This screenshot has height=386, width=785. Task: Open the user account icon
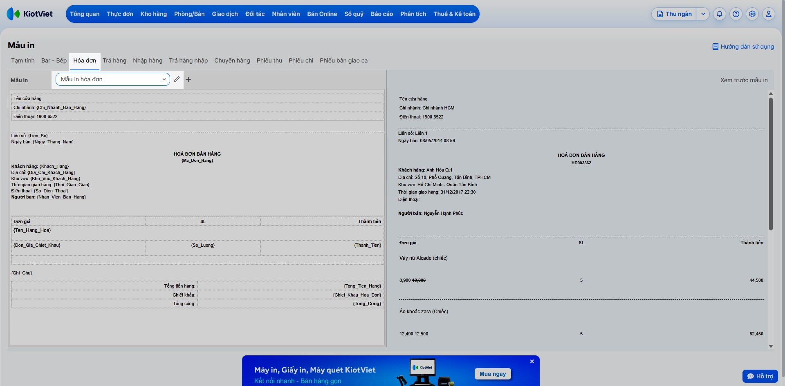(769, 14)
